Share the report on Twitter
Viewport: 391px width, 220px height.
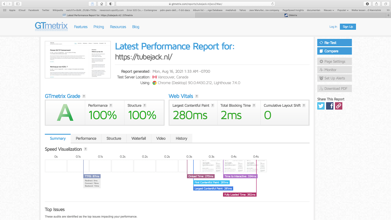[321, 106]
